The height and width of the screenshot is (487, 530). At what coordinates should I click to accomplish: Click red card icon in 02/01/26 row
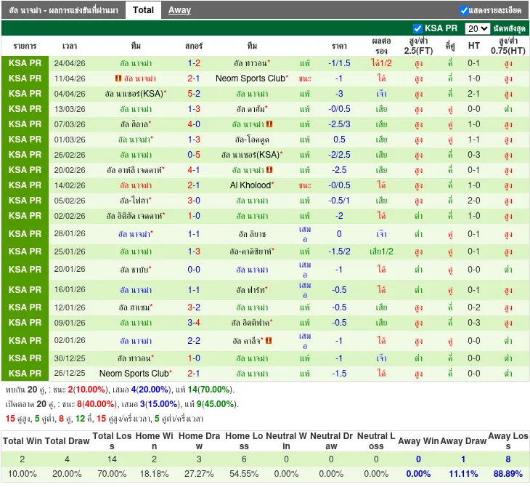[269, 340]
